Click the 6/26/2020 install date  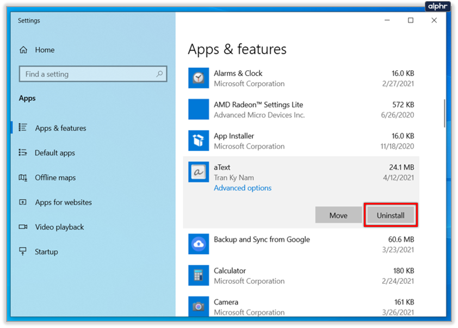(398, 115)
